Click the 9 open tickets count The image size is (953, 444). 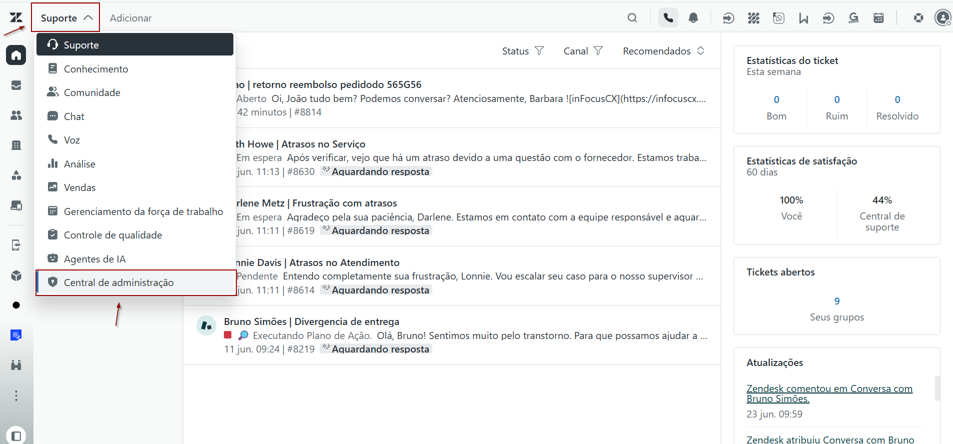[x=837, y=301]
